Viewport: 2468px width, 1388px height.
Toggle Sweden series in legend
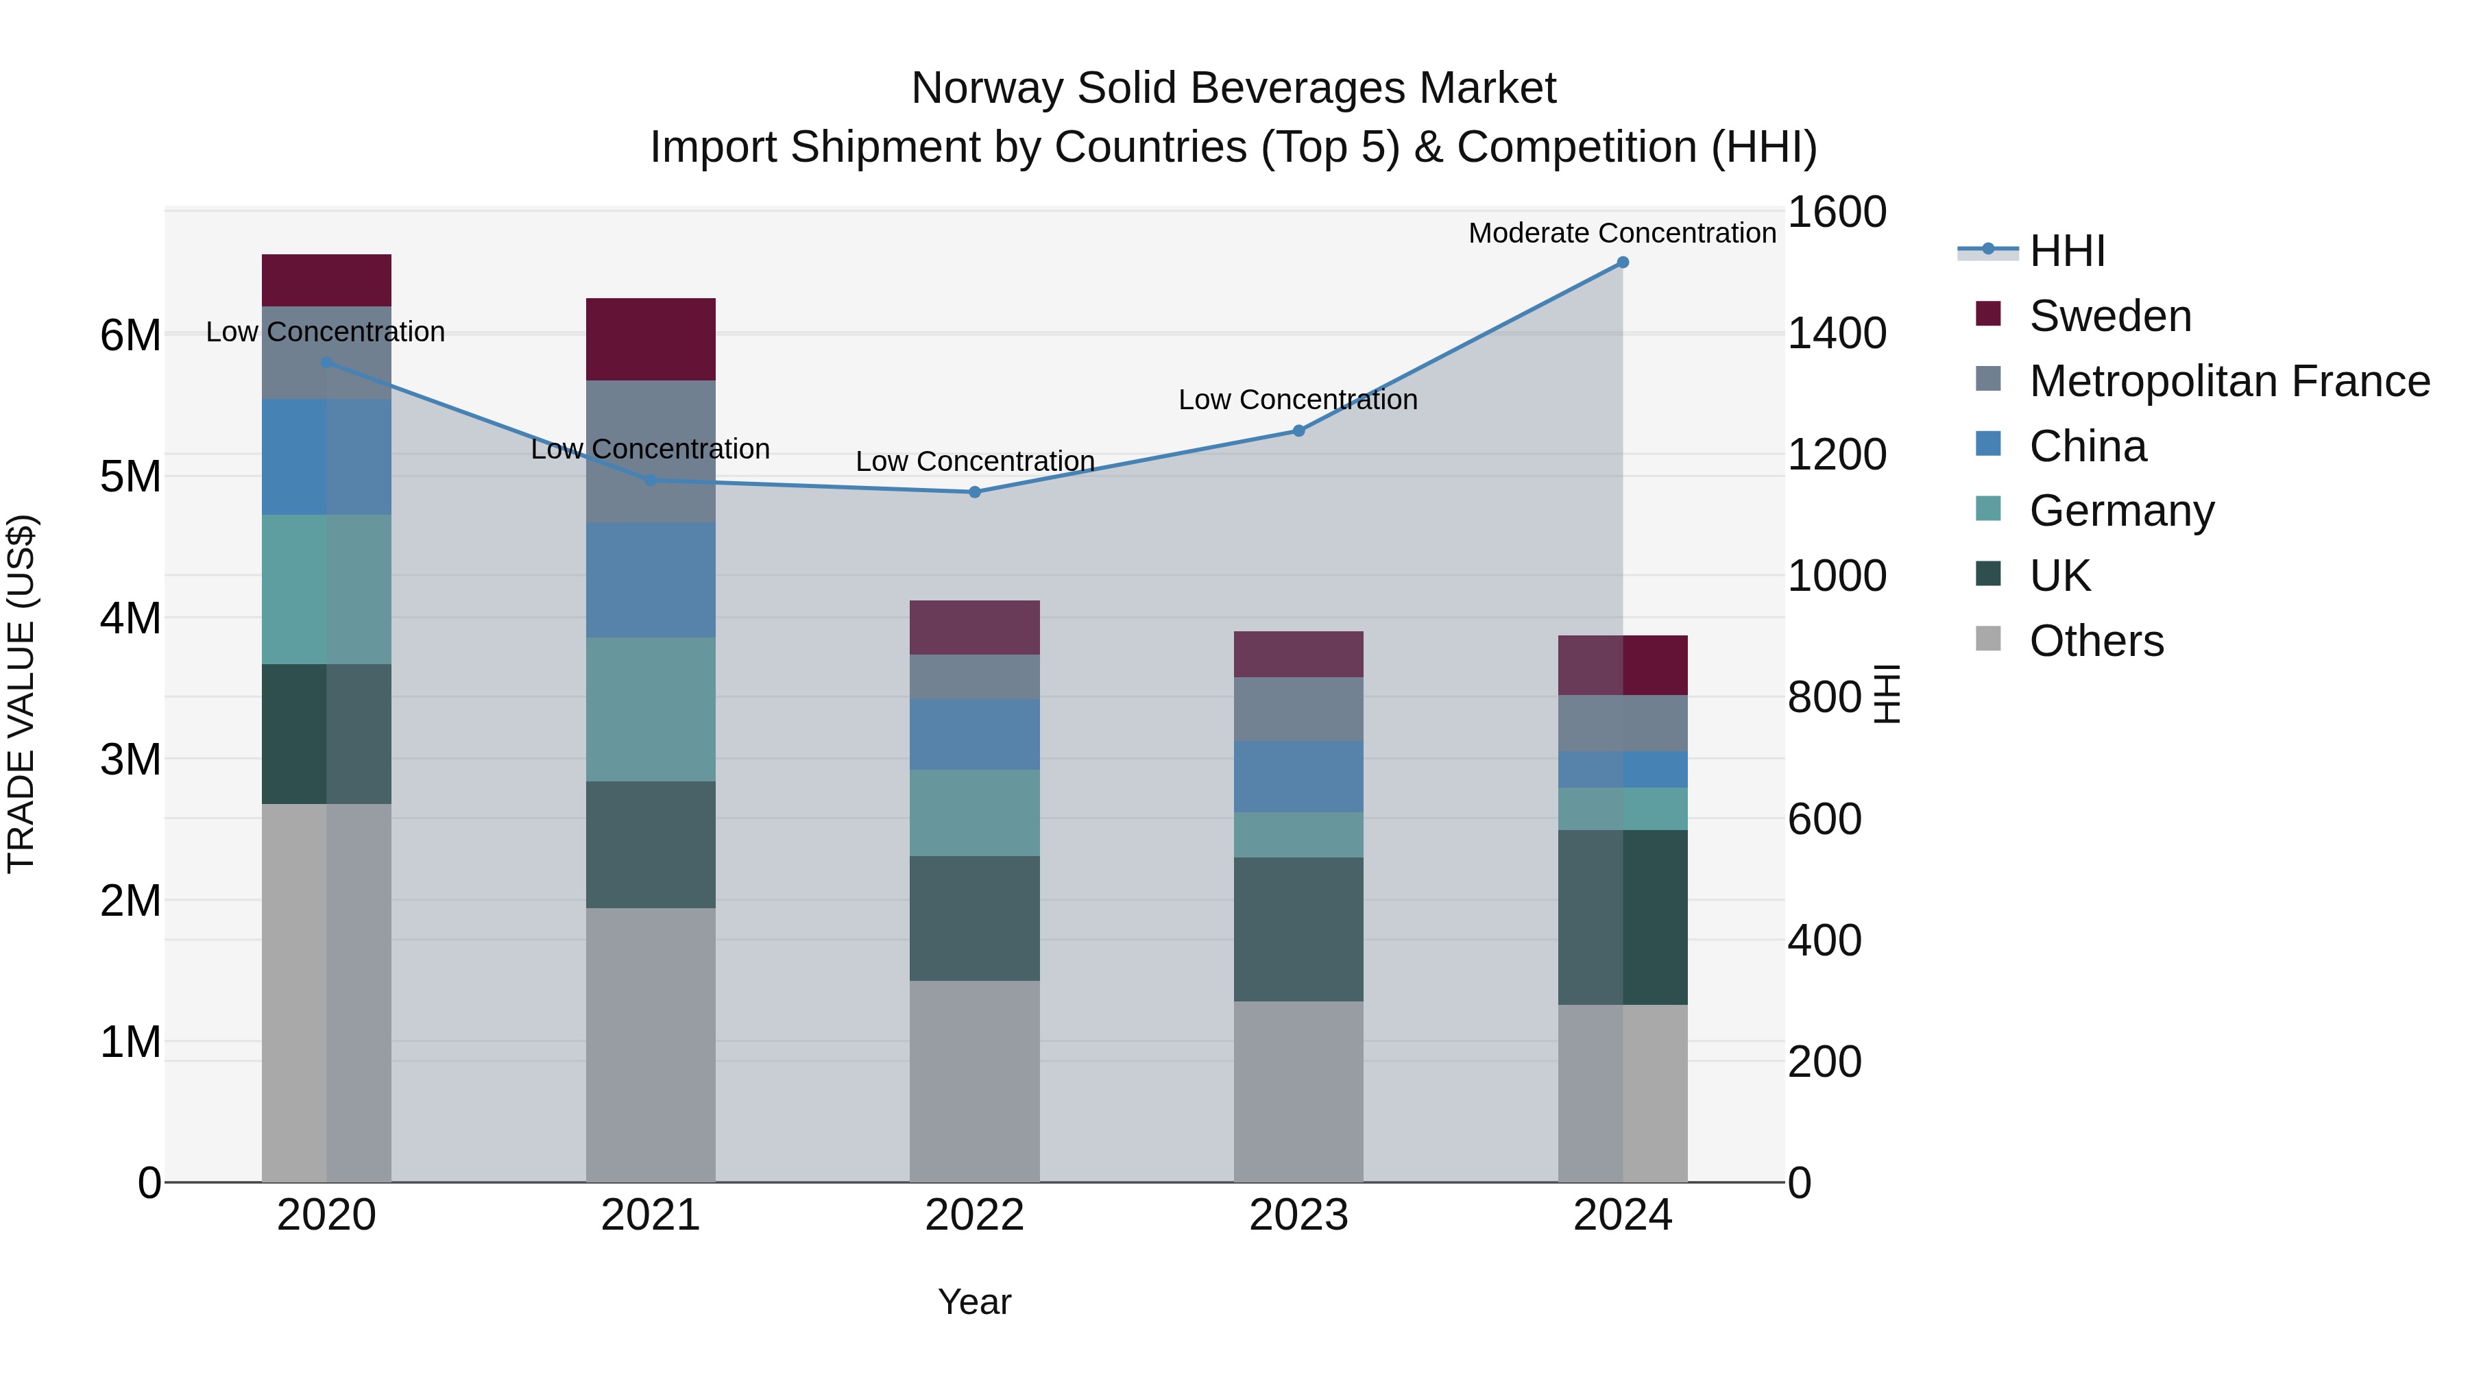click(x=2083, y=315)
